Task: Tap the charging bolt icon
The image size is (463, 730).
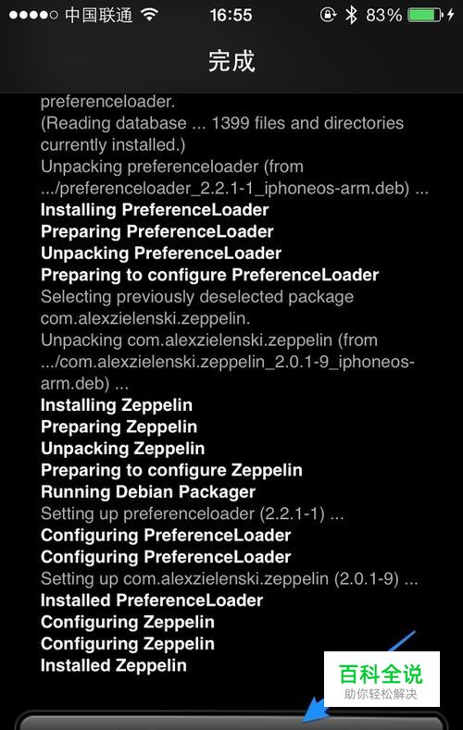Action: [x=450, y=15]
